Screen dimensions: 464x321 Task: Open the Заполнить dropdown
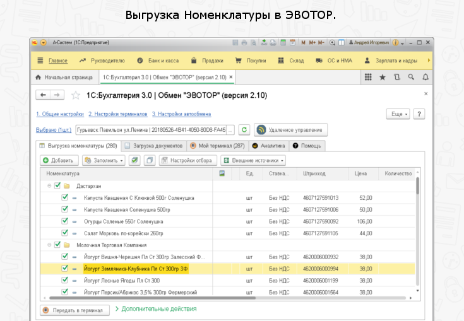(x=104, y=160)
